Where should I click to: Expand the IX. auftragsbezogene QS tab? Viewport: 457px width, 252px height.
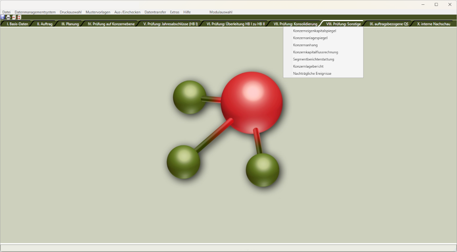388,24
